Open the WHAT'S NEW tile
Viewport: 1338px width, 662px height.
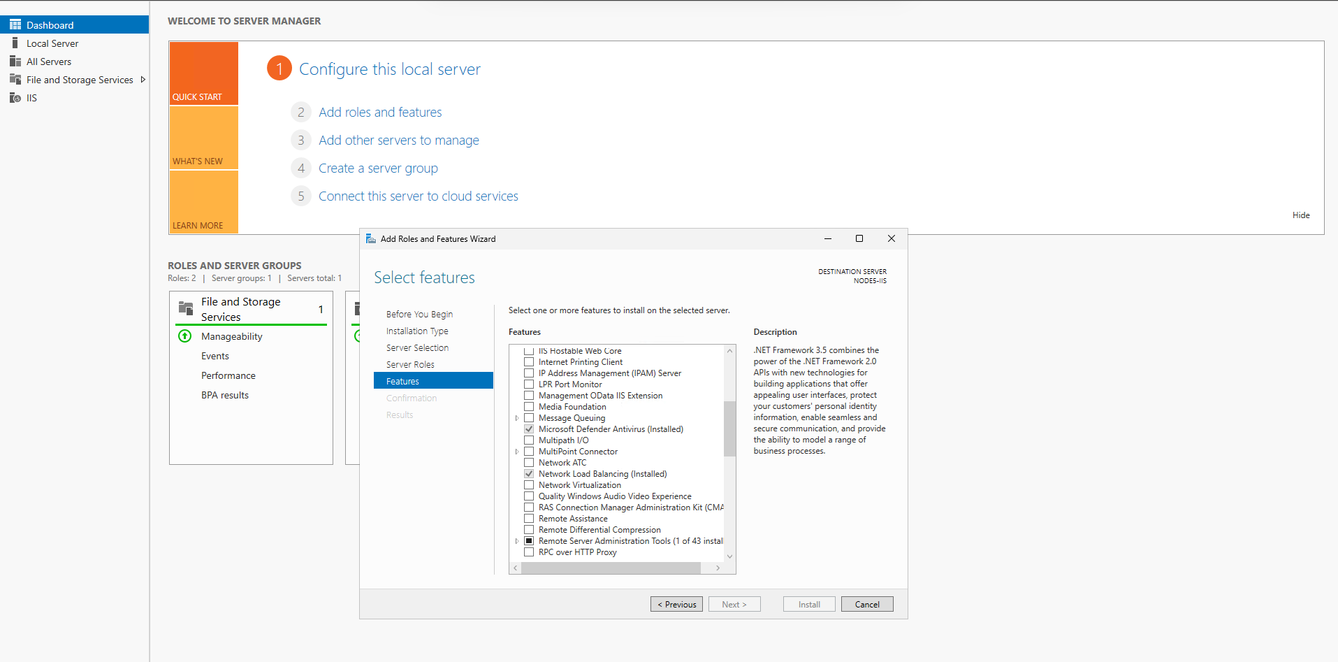pos(203,138)
